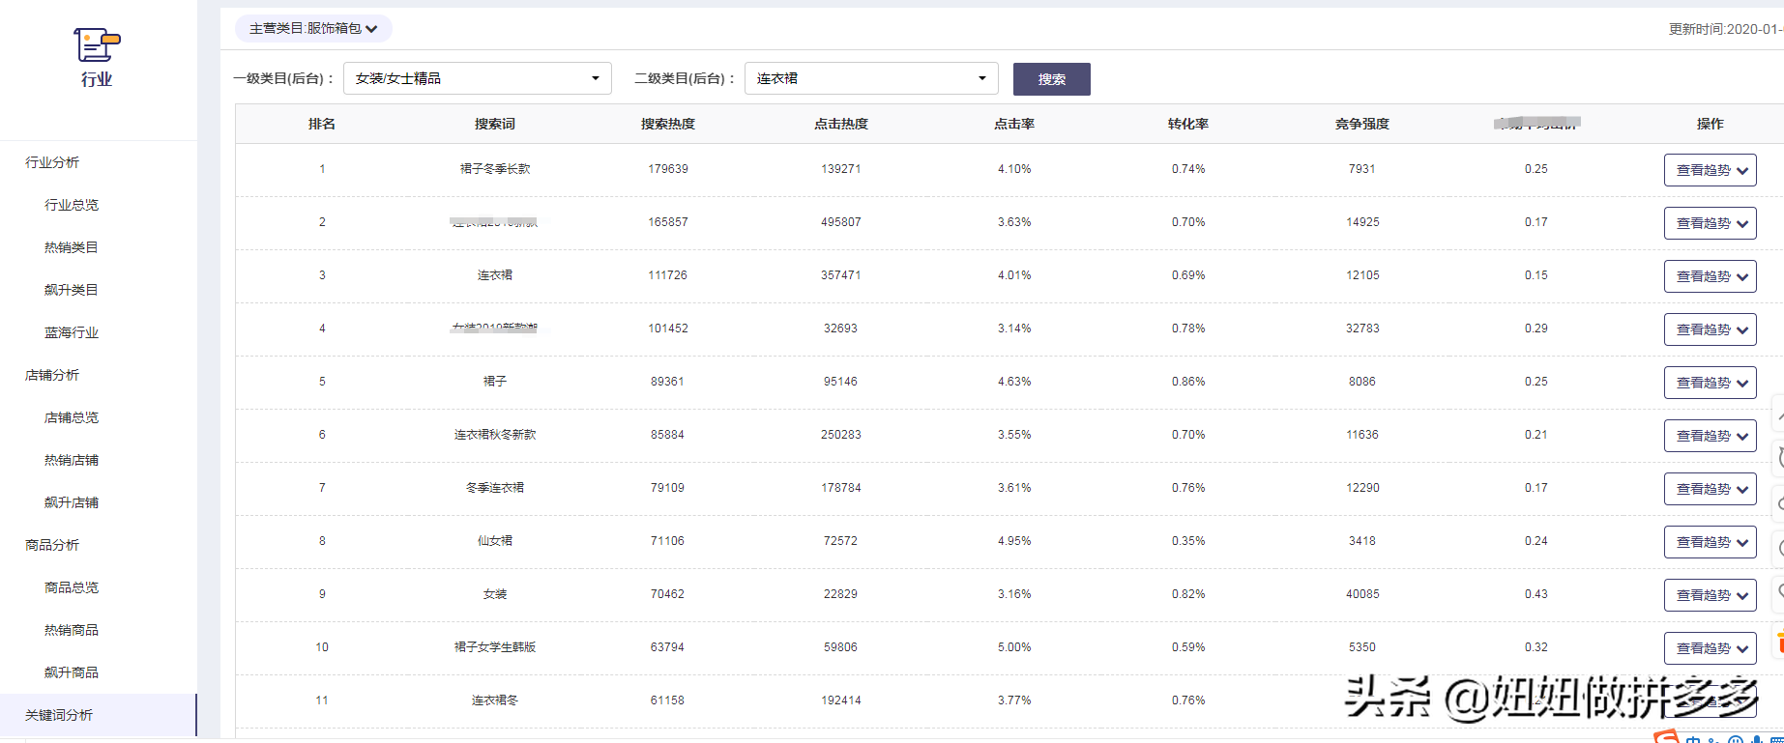
Task: Click the 搜索热度 column header
Action: [668, 124]
